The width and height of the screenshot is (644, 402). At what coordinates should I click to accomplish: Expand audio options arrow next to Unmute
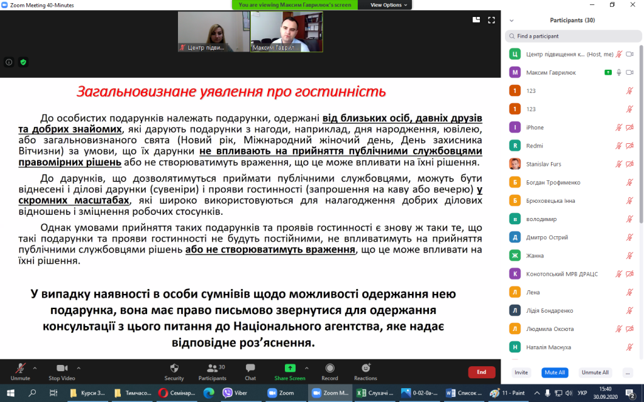coord(35,368)
